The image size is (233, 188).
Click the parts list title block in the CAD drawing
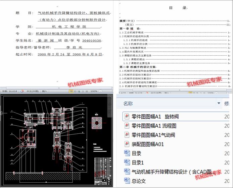103,171
